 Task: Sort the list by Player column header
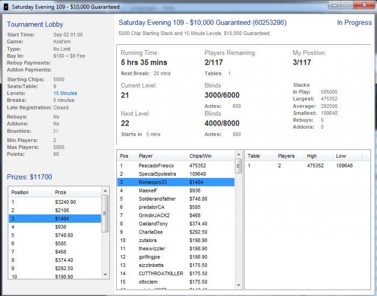pyautogui.click(x=160, y=156)
